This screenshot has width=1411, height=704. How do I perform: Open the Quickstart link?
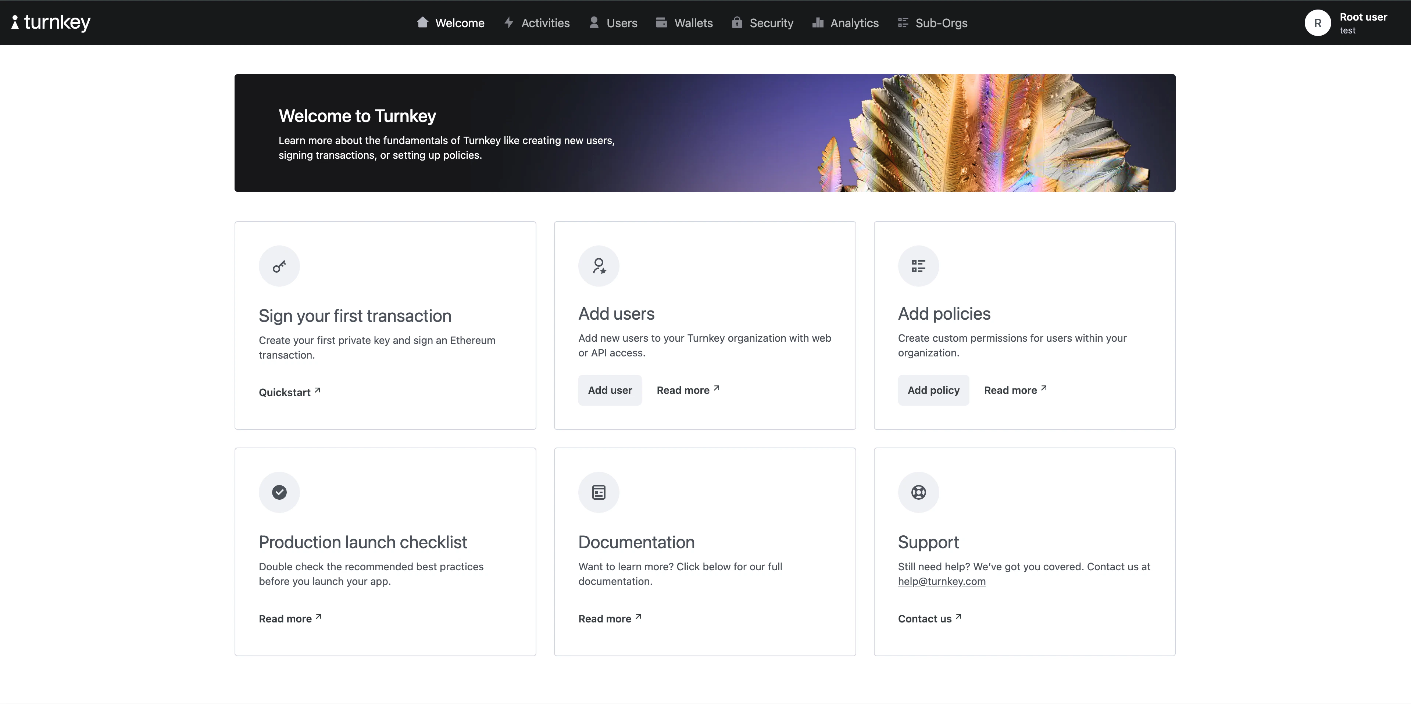285,392
